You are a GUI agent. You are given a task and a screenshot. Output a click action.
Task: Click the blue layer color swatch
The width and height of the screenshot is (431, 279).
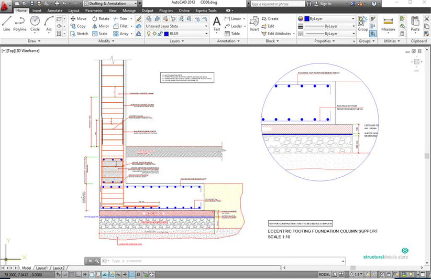click(x=167, y=34)
